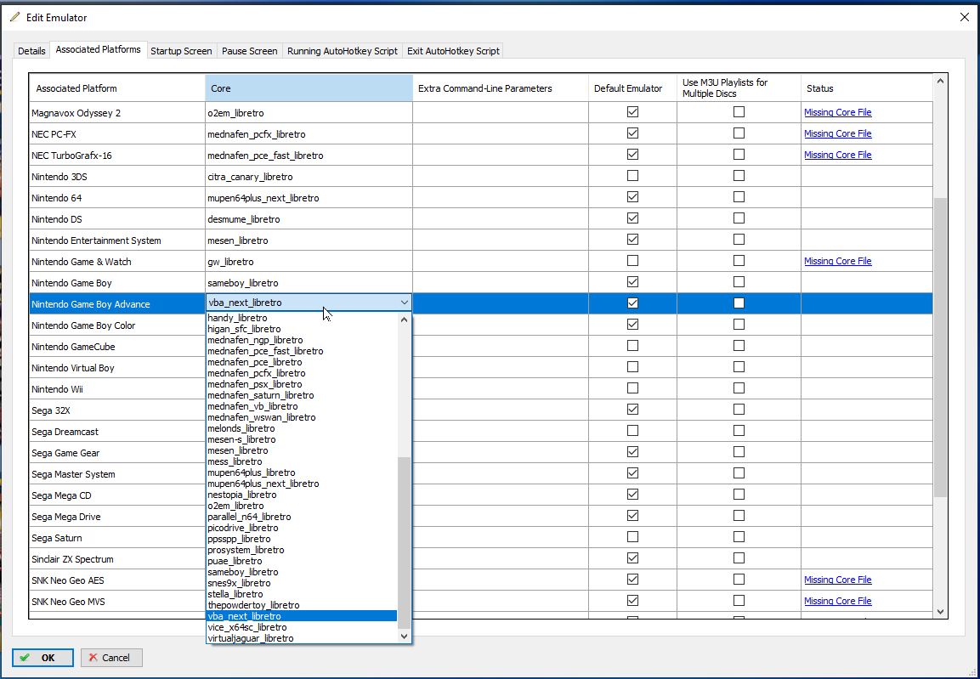Click the dropdown list scroll down arrow

point(404,637)
